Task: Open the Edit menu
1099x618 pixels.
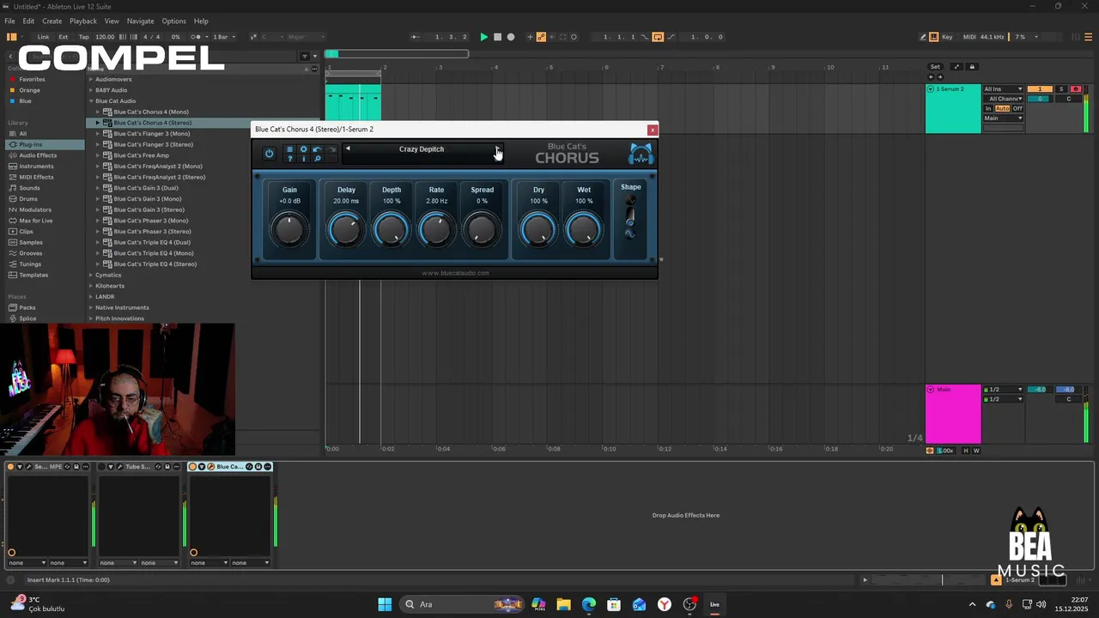Action: tap(28, 21)
